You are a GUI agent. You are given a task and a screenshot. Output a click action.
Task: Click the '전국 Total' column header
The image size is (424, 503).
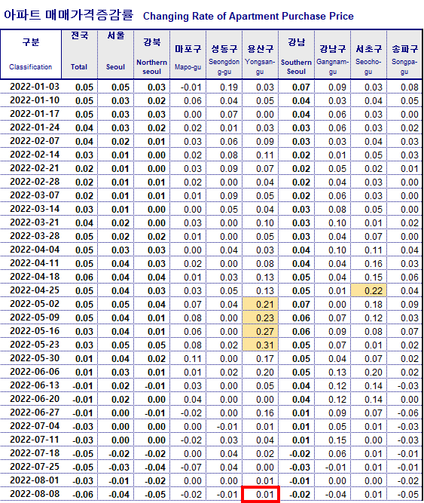79,54
